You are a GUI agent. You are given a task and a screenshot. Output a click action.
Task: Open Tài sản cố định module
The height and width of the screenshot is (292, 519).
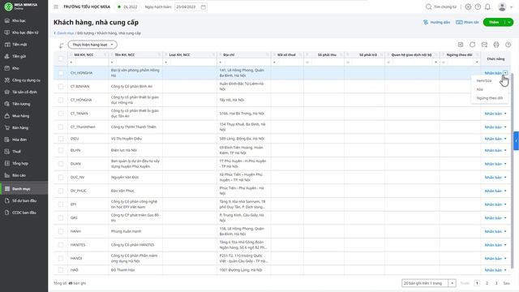[x=24, y=92]
